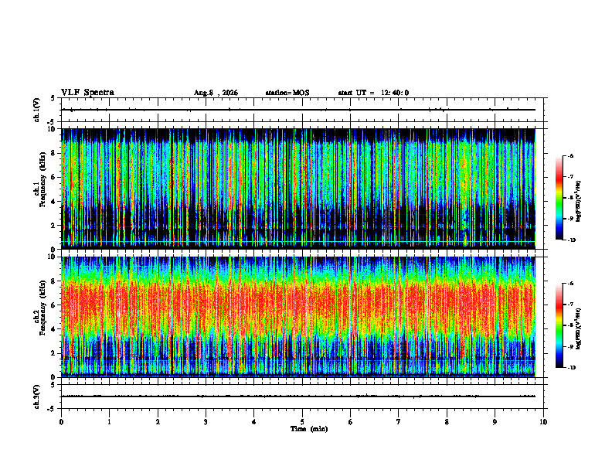Image resolution: width=612 pixels, height=473 pixels.
Task: Click the "8" kHz tick on ch.1 frequency axis
Action: tap(54, 153)
